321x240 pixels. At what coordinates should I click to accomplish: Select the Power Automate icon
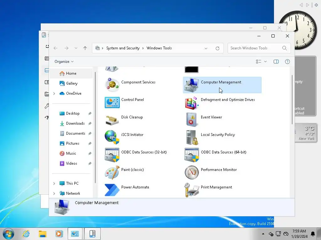pyautogui.click(x=112, y=190)
